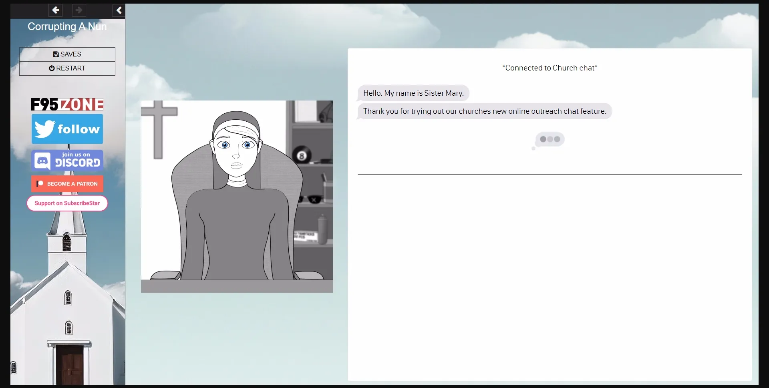Click the Twitter bird icon
This screenshot has height=388, width=769.
pos(45,129)
